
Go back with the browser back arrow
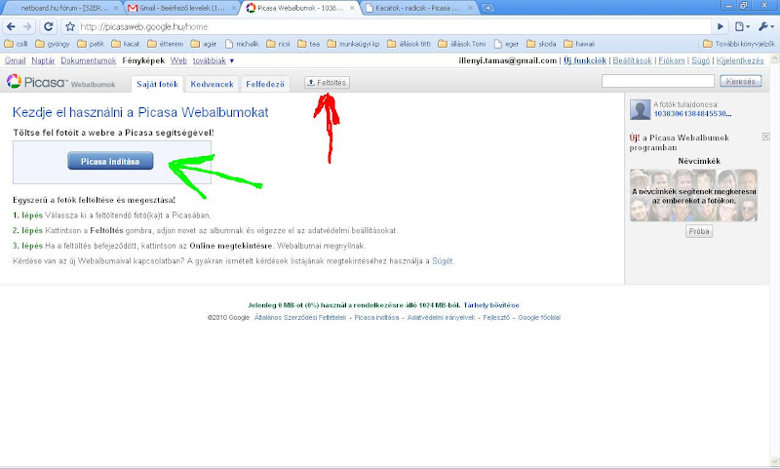pos(11,26)
